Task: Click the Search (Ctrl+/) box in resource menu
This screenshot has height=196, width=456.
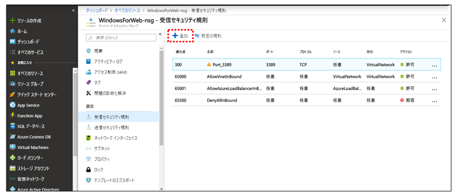Action: 121,38
